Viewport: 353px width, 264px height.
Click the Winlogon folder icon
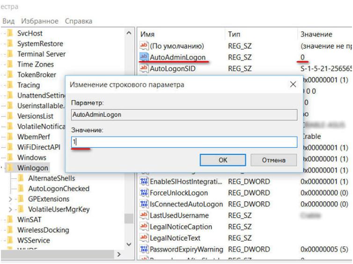pyautogui.click(x=10, y=168)
